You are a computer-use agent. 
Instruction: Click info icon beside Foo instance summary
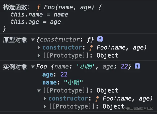click(137, 66)
